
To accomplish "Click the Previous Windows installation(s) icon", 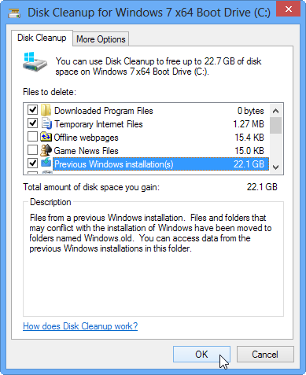I will click(46, 163).
